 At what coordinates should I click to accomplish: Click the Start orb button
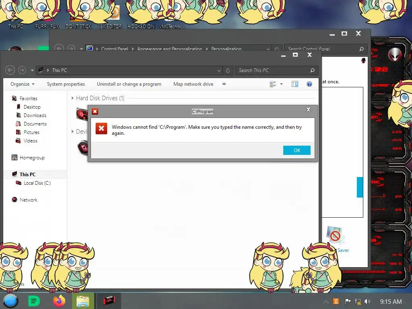click(x=10, y=301)
